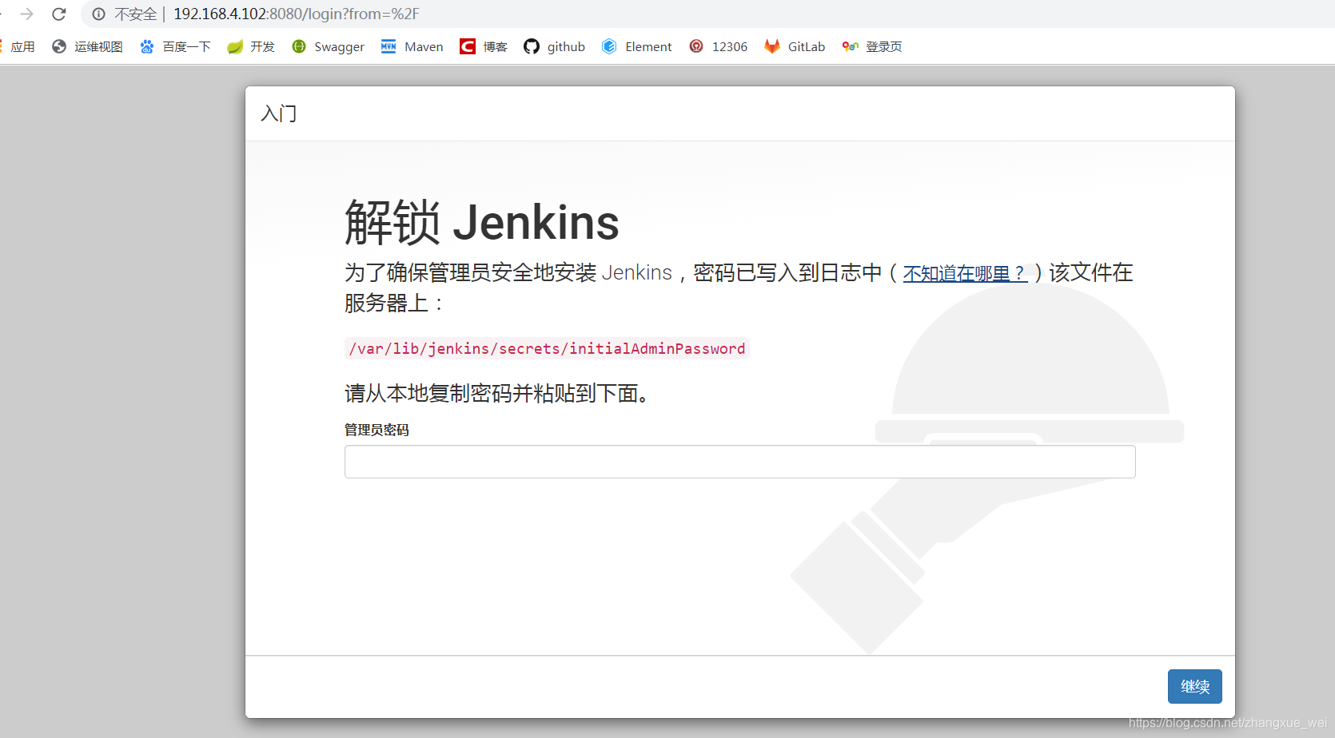Screen dimensions: 1335x738
Task: Open the Element bookmark icon
Action: (x=609, y=46)
